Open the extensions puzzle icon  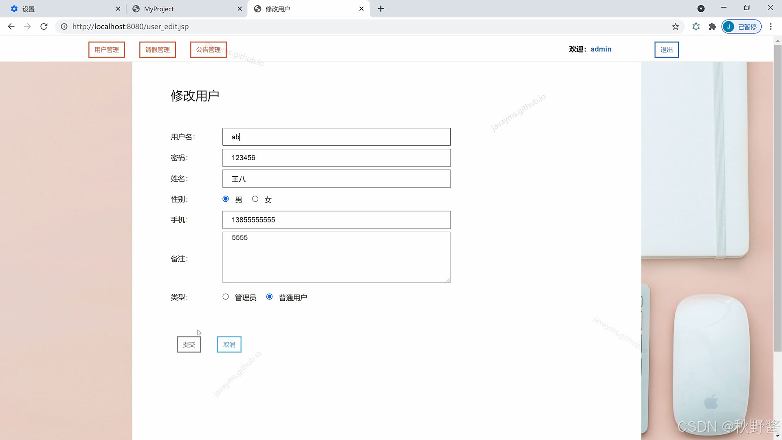[712, 26]
